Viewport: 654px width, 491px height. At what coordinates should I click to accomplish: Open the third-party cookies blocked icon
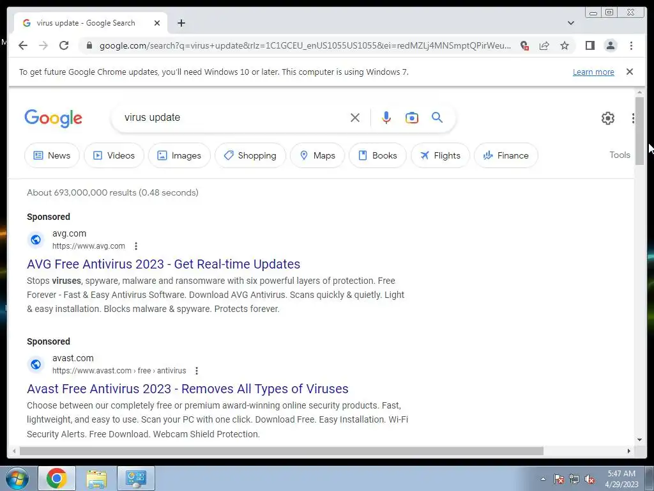(525, 45)
